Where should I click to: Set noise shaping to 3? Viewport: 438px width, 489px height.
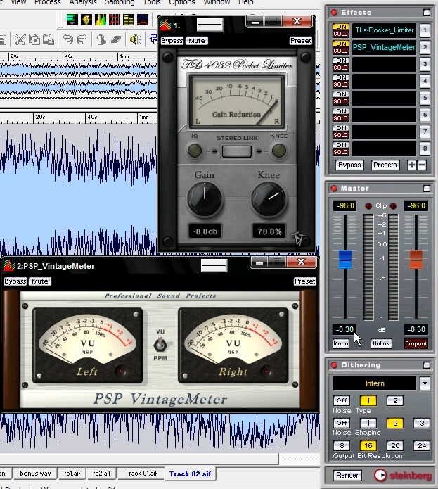point(422,423)
